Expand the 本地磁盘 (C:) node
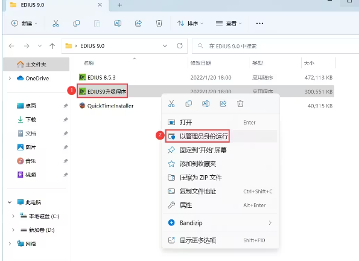Viewport: 359px width, 261px height. tap(13, 216)
